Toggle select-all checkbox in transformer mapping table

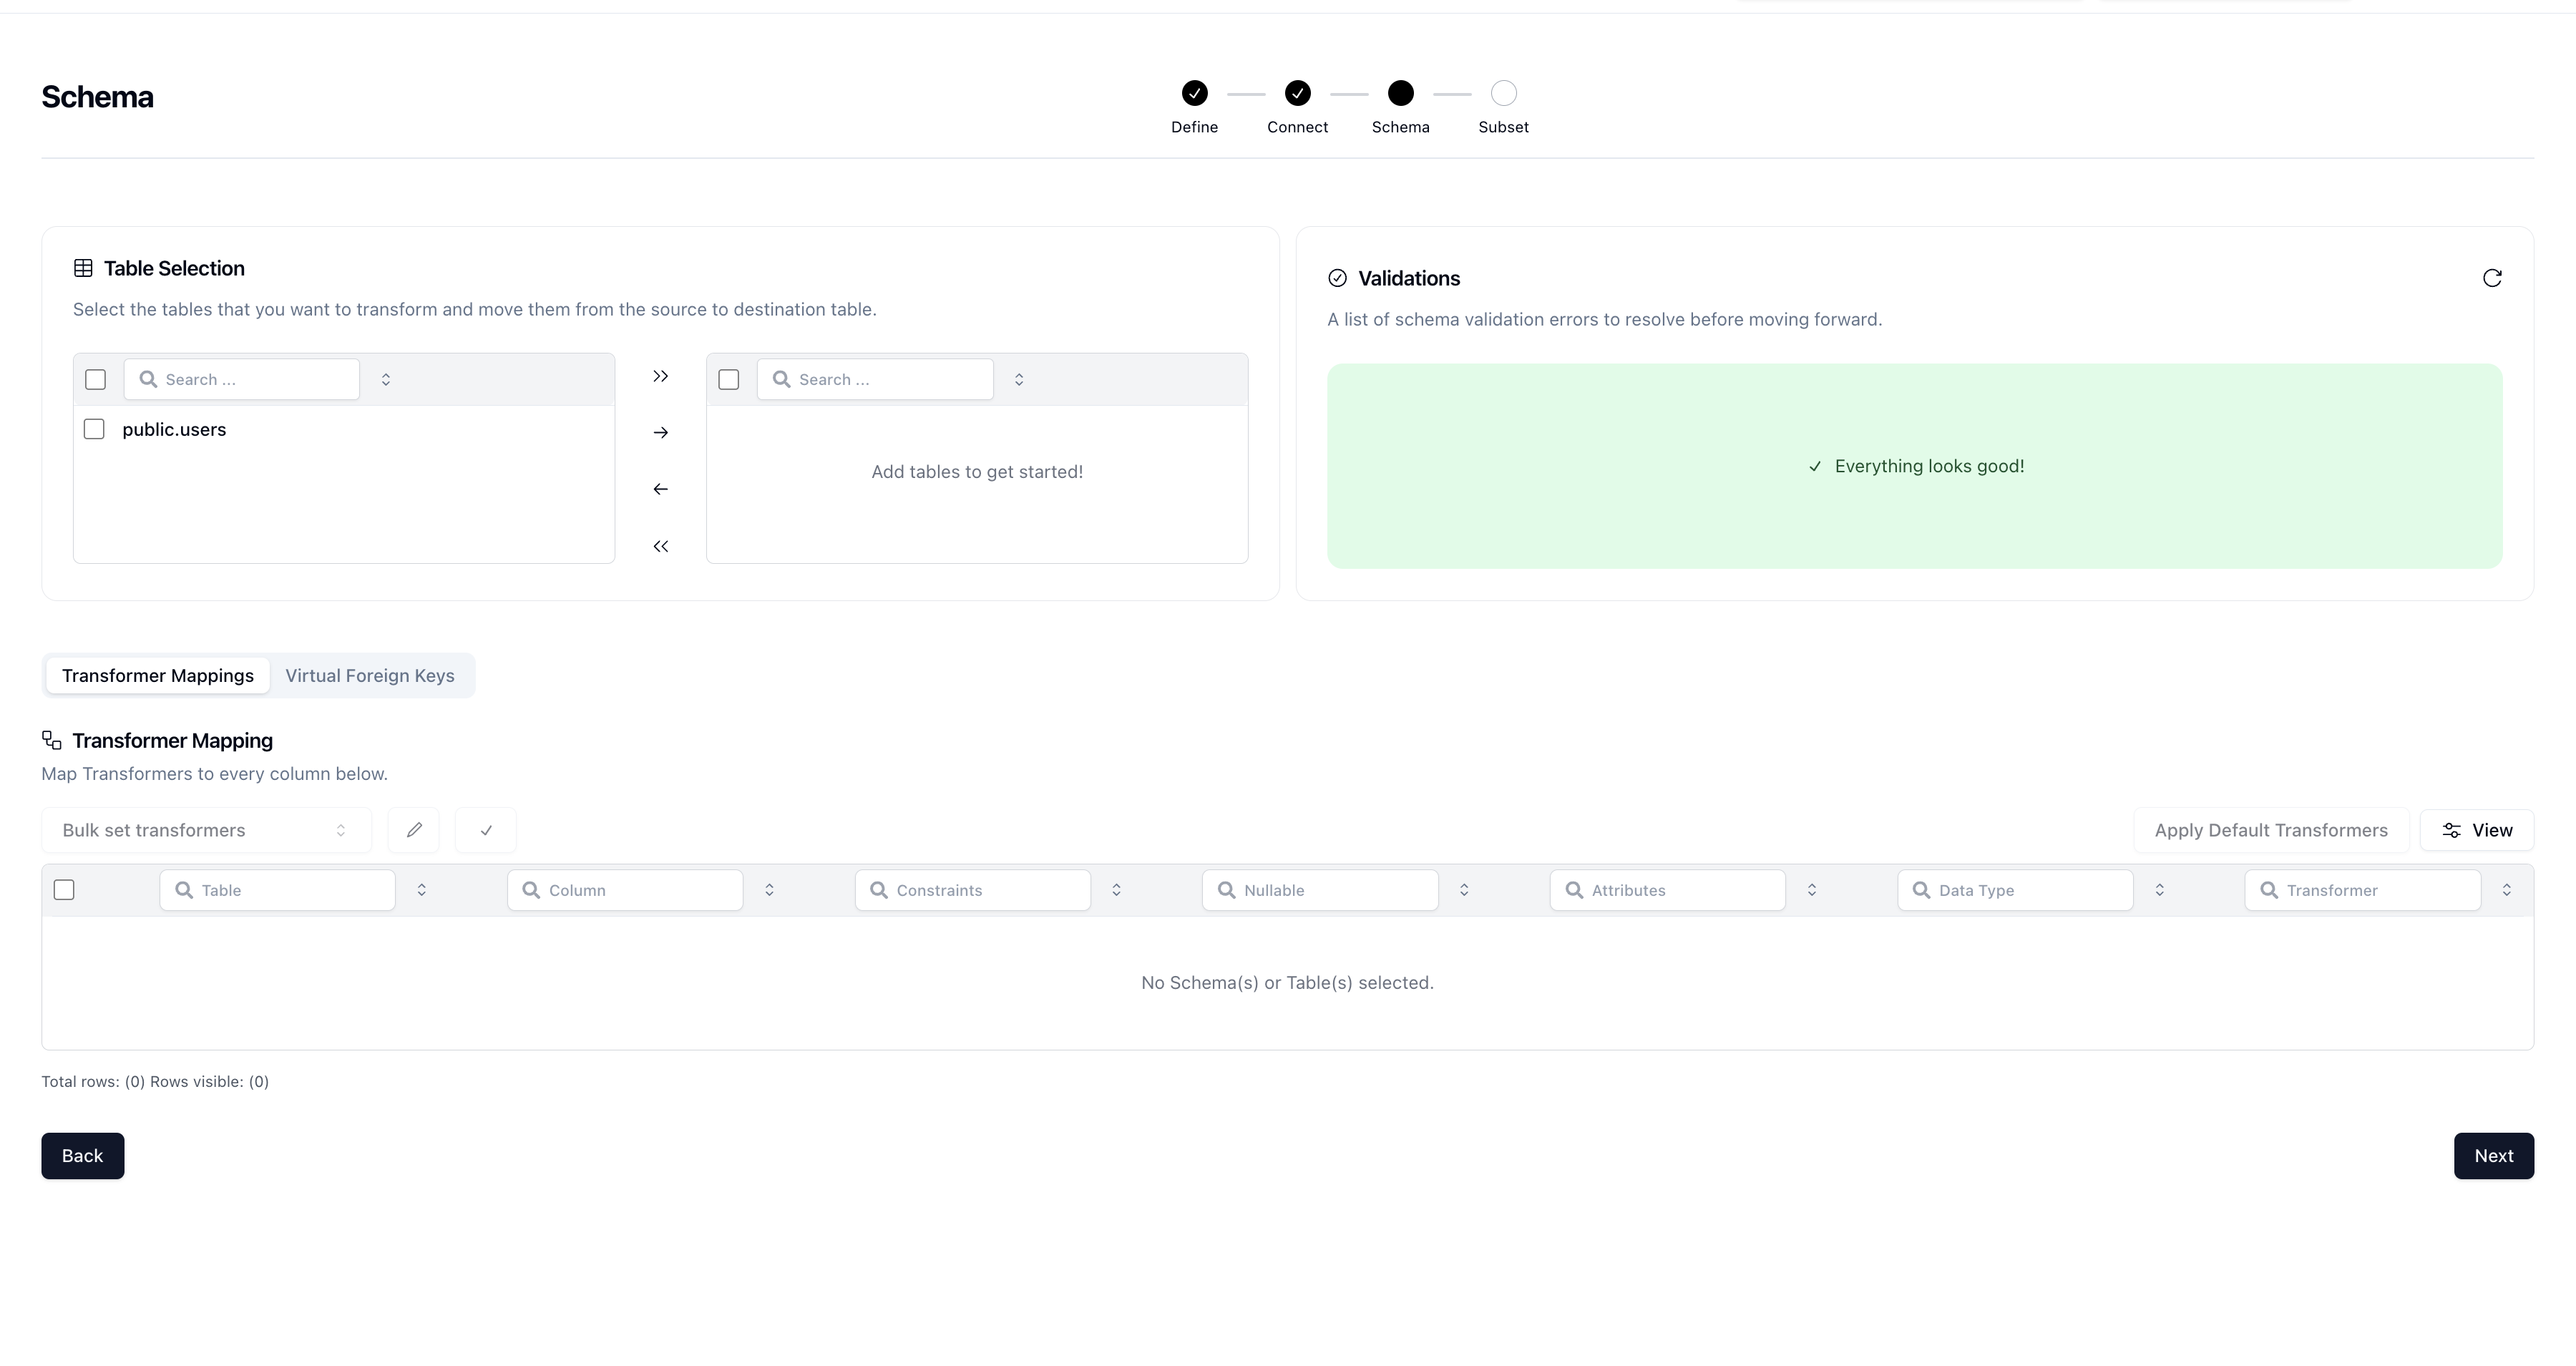64,890
